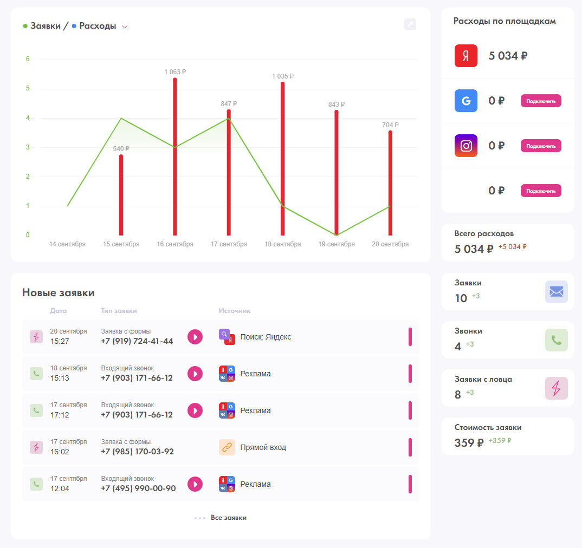Click phone icon of 18 сентября 15:13 row
This screenshot has width=582, height=548.
[36, 374]
